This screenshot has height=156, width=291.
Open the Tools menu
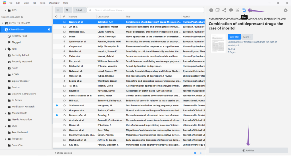(x=43, y=3)
